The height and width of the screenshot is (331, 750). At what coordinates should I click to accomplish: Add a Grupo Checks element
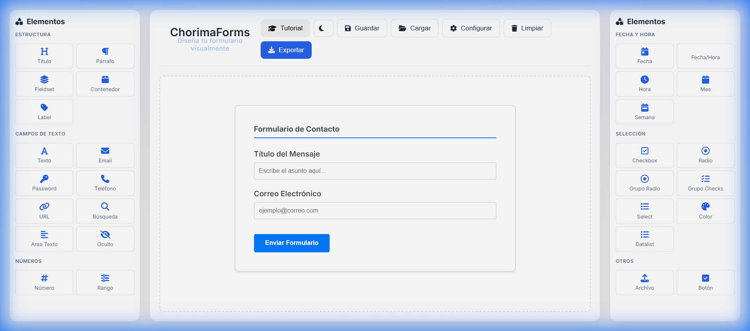[706, 183]
